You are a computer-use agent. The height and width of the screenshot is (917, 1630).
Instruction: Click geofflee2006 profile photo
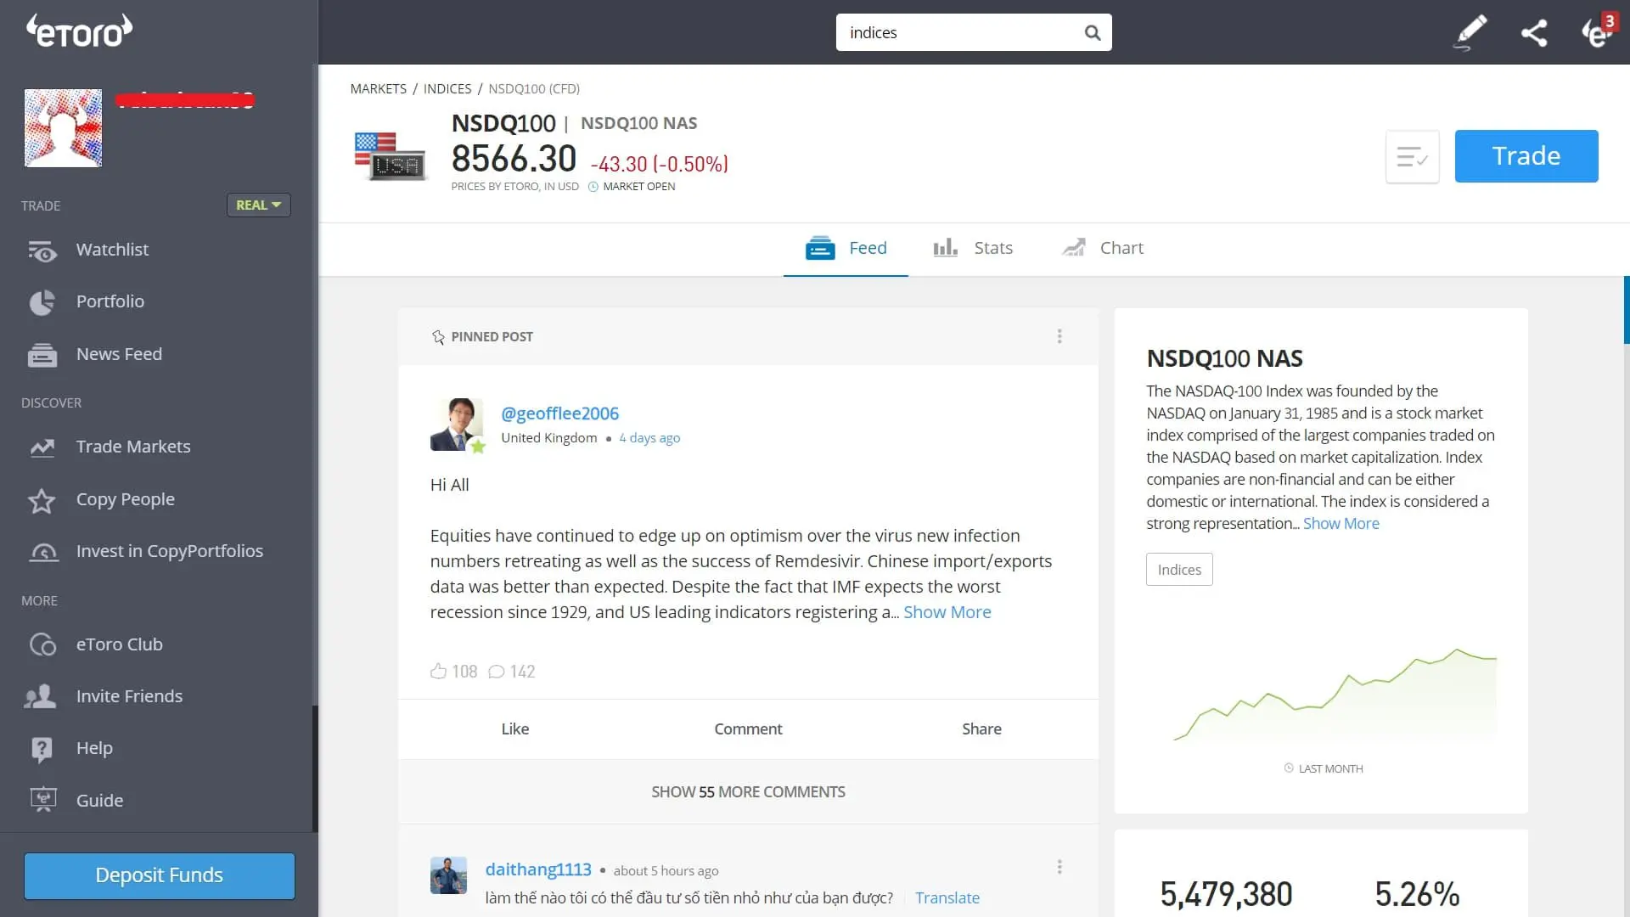(x=457, y=425)
